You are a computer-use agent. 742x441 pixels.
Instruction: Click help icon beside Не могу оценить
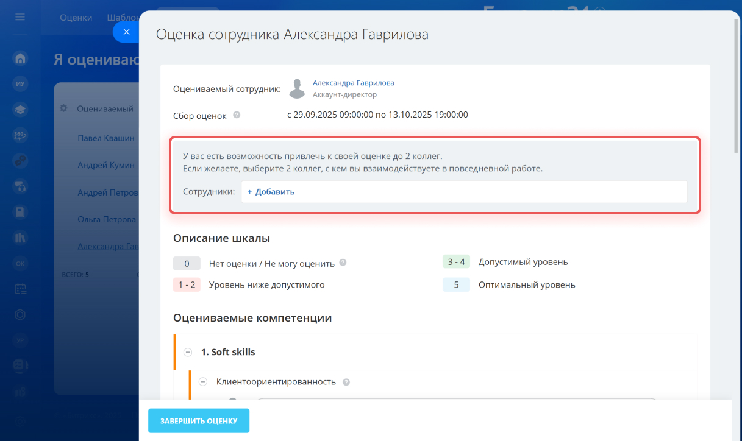click(x=343, y=263)
